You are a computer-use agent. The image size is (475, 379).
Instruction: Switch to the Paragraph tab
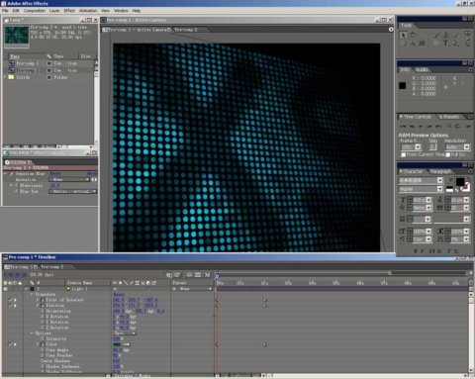440,171
